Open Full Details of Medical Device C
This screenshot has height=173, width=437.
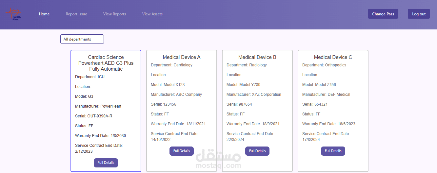coord(333,151)
